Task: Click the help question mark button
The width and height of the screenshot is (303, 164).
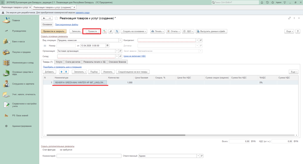Action: pos(298,31)
